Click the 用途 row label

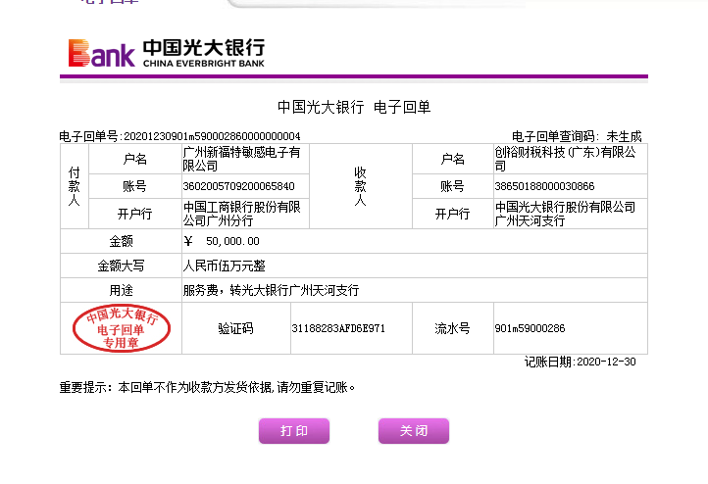(121, 290)
